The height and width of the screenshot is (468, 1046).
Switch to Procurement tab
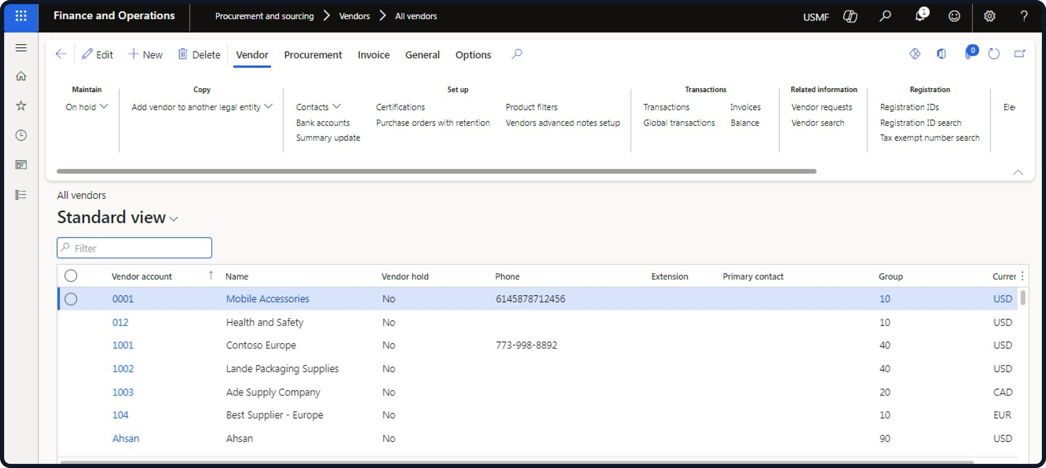point(313,55)
